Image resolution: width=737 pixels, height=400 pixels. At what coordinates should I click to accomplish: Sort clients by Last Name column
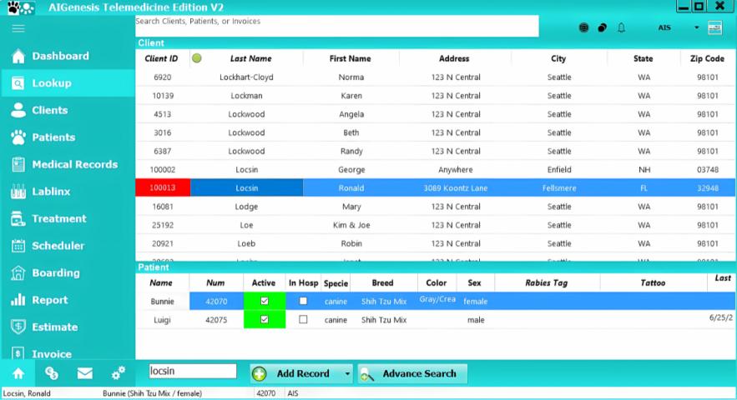250,59
